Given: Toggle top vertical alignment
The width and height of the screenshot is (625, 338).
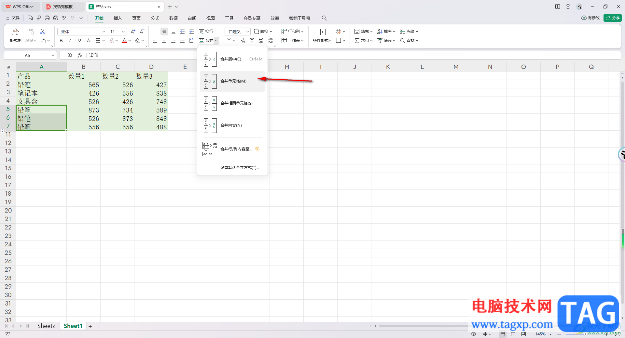Looking at the screenshot, I should click(155, 32).
